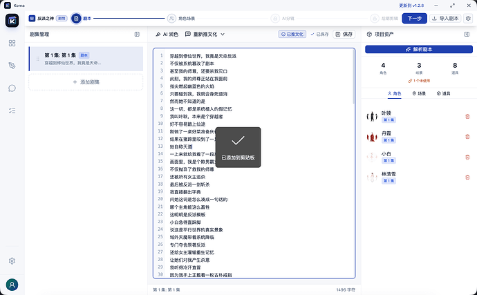Collapse the 剧集管理 panel
Image resolution: width=477 pixels, height=295 pixels.
[137, 35]
